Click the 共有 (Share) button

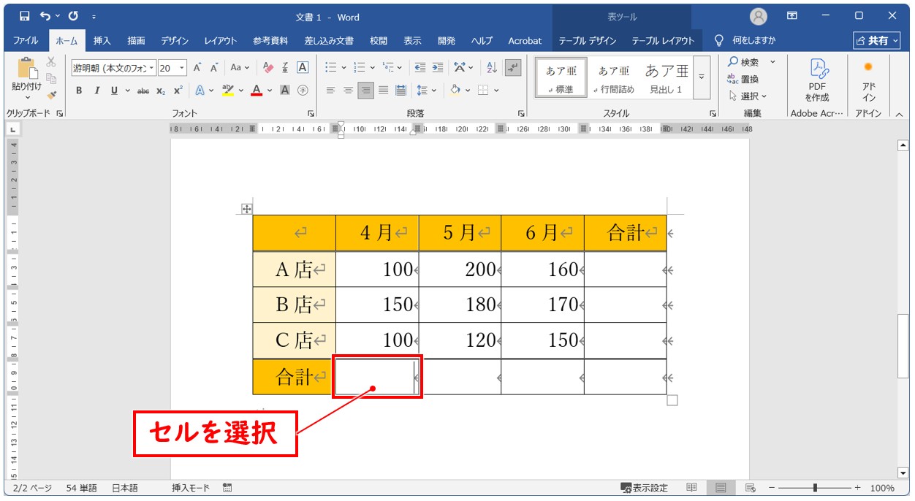tap(876, 41)
